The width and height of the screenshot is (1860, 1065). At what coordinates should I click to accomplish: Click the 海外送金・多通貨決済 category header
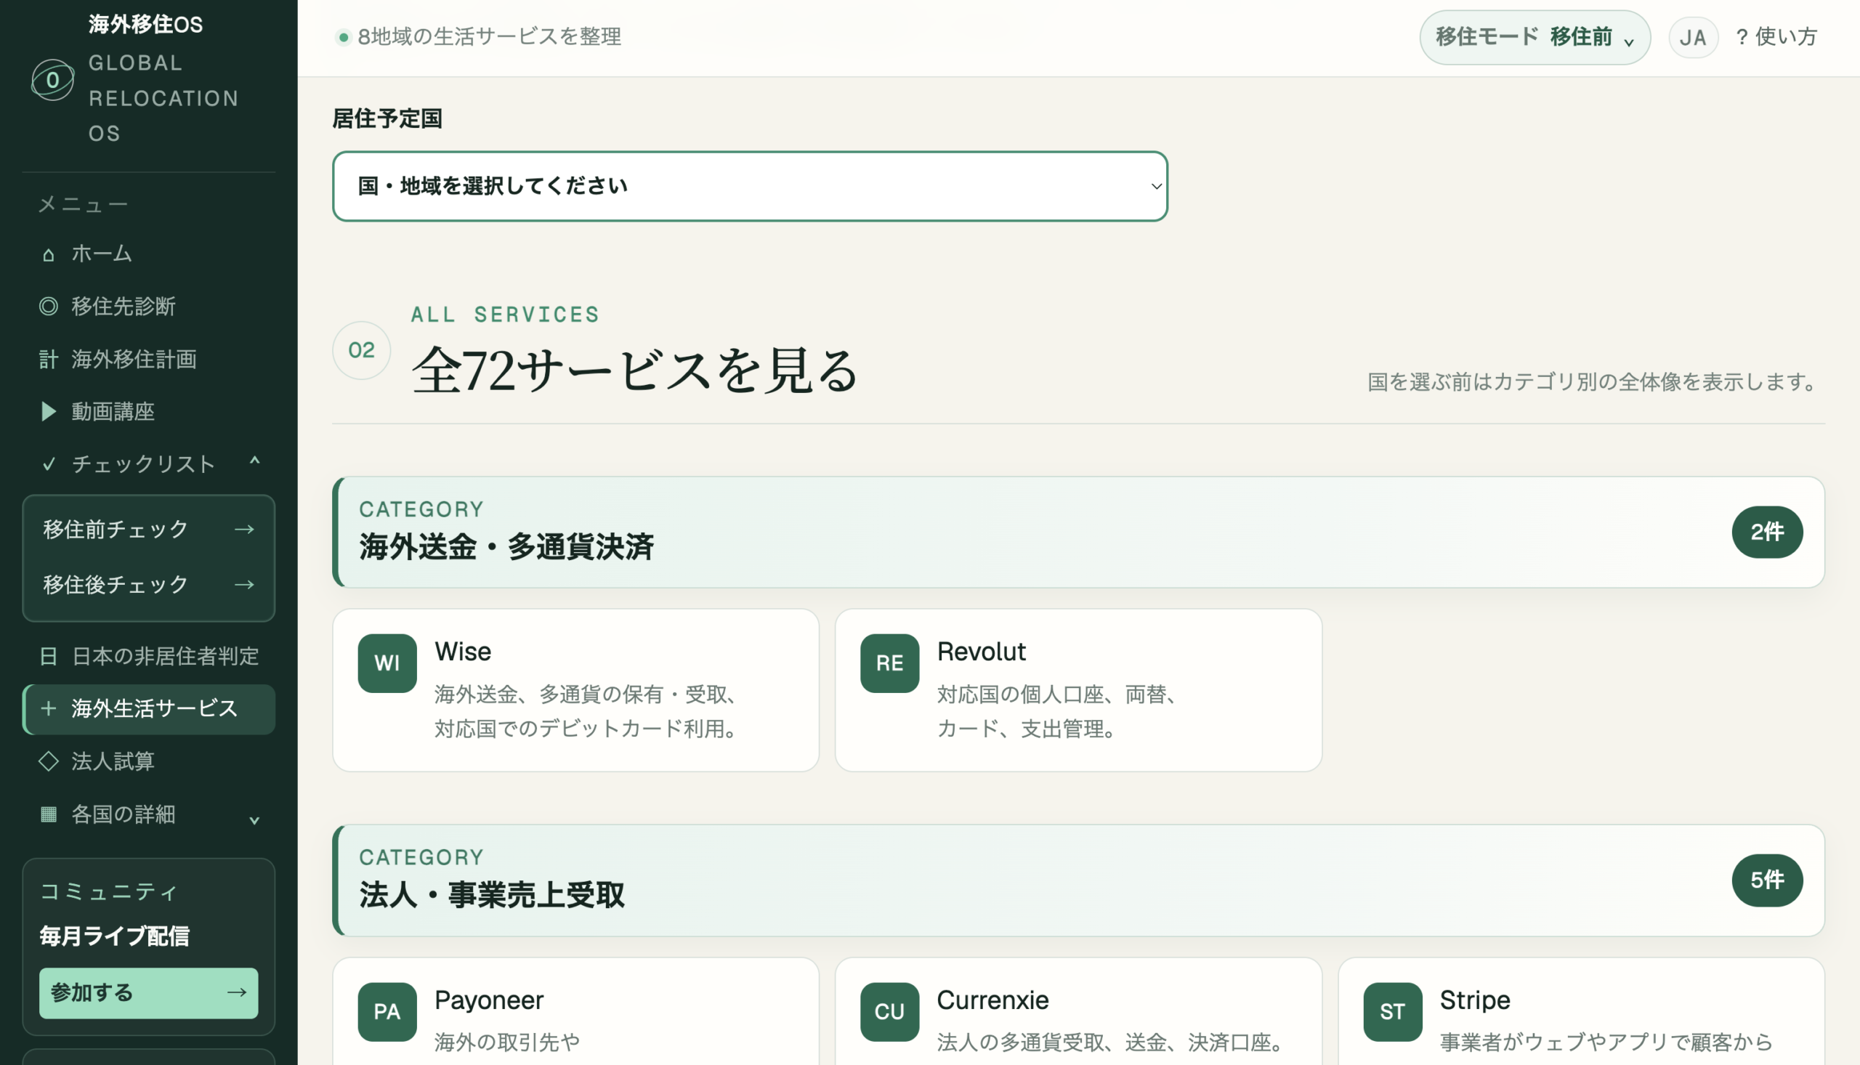(x=1078, y=532)
